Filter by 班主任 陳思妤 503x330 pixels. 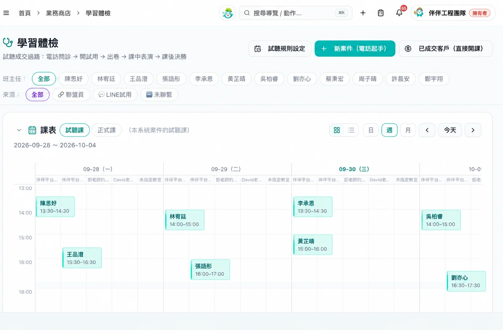pyautogui.click(x=74, y=79)
